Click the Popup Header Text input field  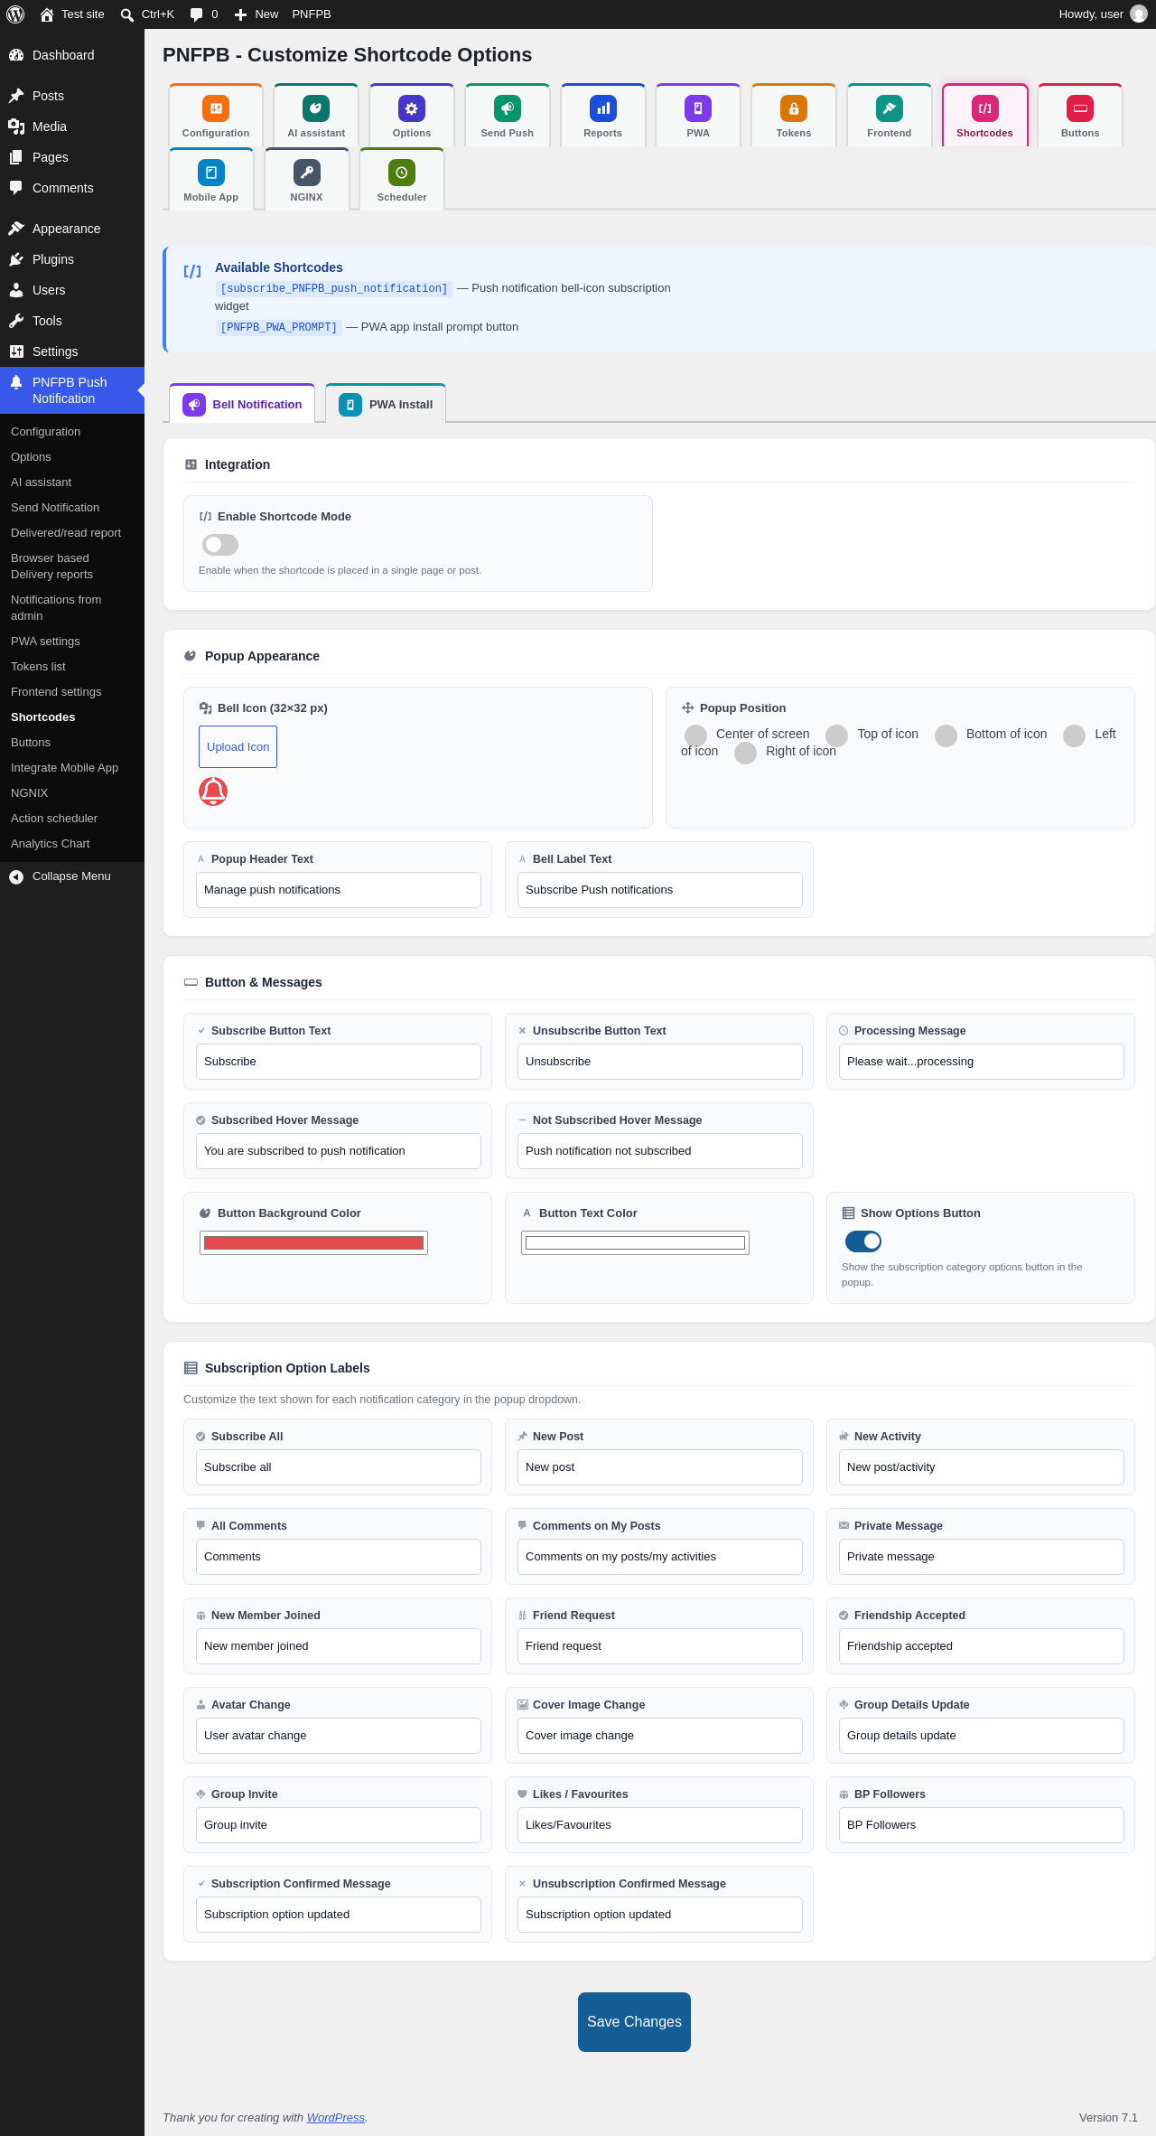point(339,890)
